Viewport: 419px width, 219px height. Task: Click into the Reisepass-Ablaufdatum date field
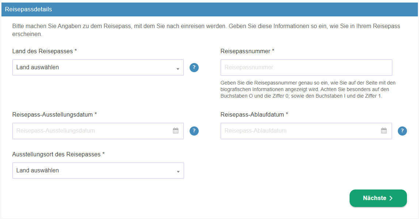point(300,131)
